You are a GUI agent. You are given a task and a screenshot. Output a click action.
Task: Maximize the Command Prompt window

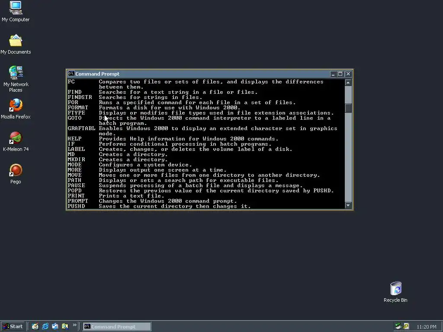coord(340,73)
